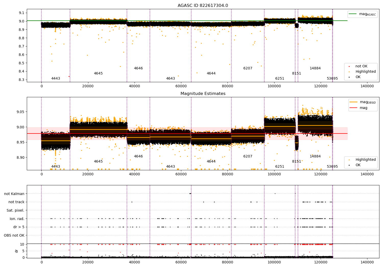Click obsid label 4443 in the top plot
Screen dimensions: 383x268
coord(56,79)
